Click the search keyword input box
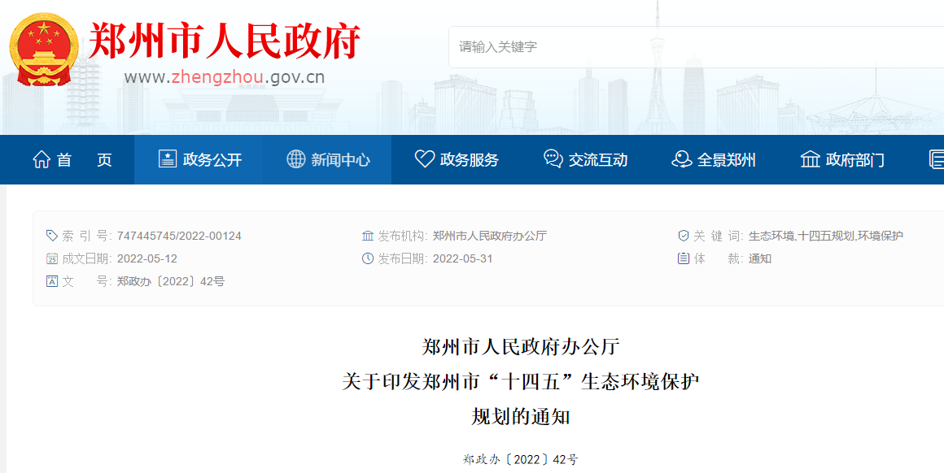Screen dimensions: 944x473 pos(610,47)
